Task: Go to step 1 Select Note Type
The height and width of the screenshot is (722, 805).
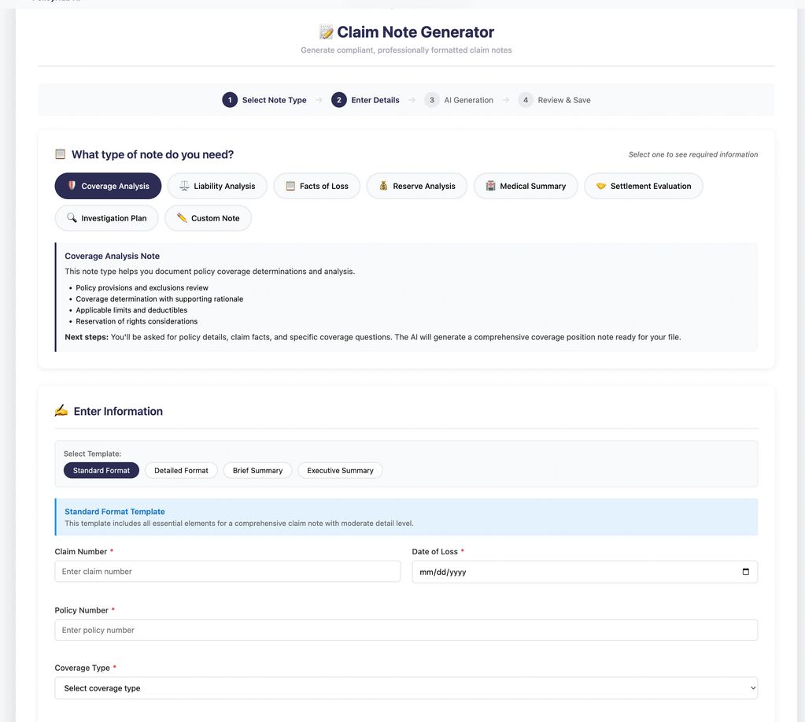Action: (x=264, y=100)
